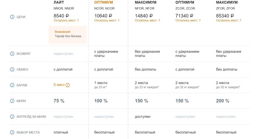Click the info icon next to 0 мест
This screenshot has height=139, width=258.
point(68,85)
